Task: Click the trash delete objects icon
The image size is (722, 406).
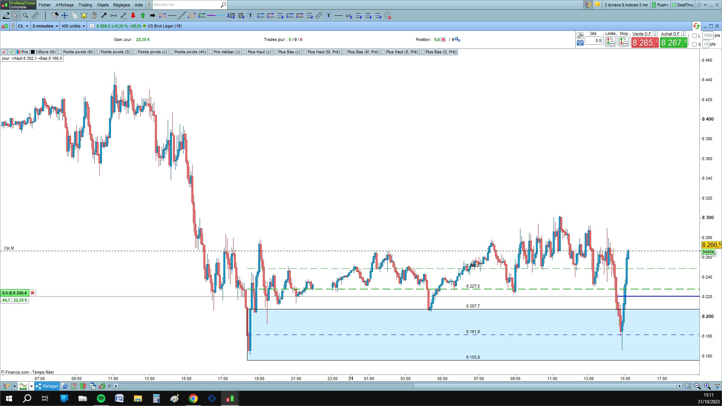Action: coord(94,15)
